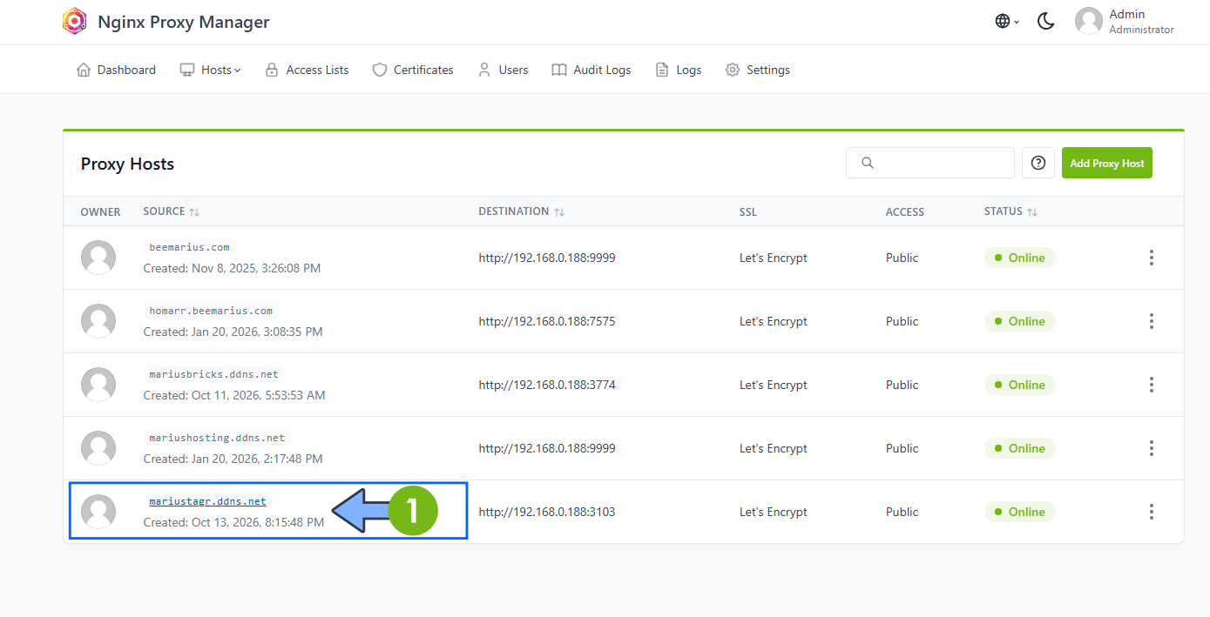Click Add Proxy Host button
This screenshot has width=1210, height=617.
point(1107,163)
